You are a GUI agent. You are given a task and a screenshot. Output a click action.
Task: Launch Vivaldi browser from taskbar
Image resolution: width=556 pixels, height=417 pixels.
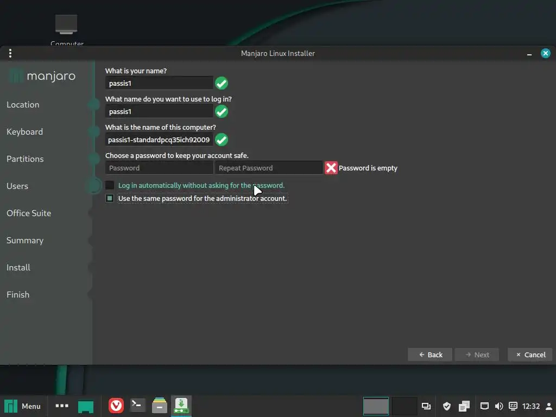[116, 406]
